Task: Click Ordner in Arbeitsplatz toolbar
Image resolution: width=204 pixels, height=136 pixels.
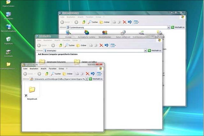Action: pos(81,45)
